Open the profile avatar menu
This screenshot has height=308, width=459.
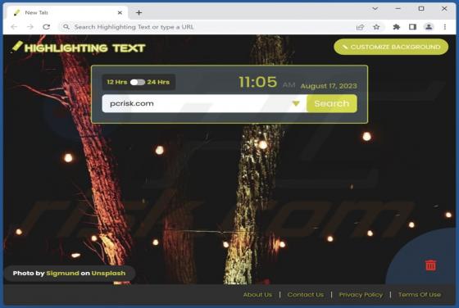[429, 27]
